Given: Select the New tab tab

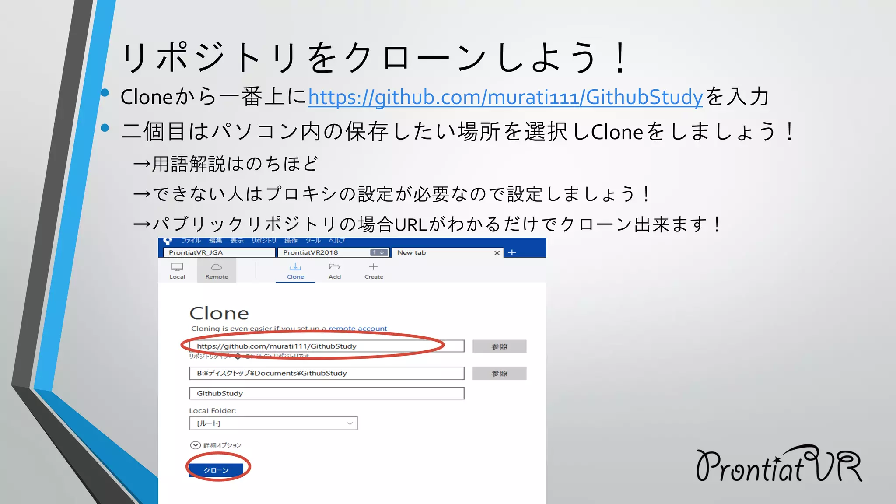Looking at the screenshot, I should (x=447, y=252).
